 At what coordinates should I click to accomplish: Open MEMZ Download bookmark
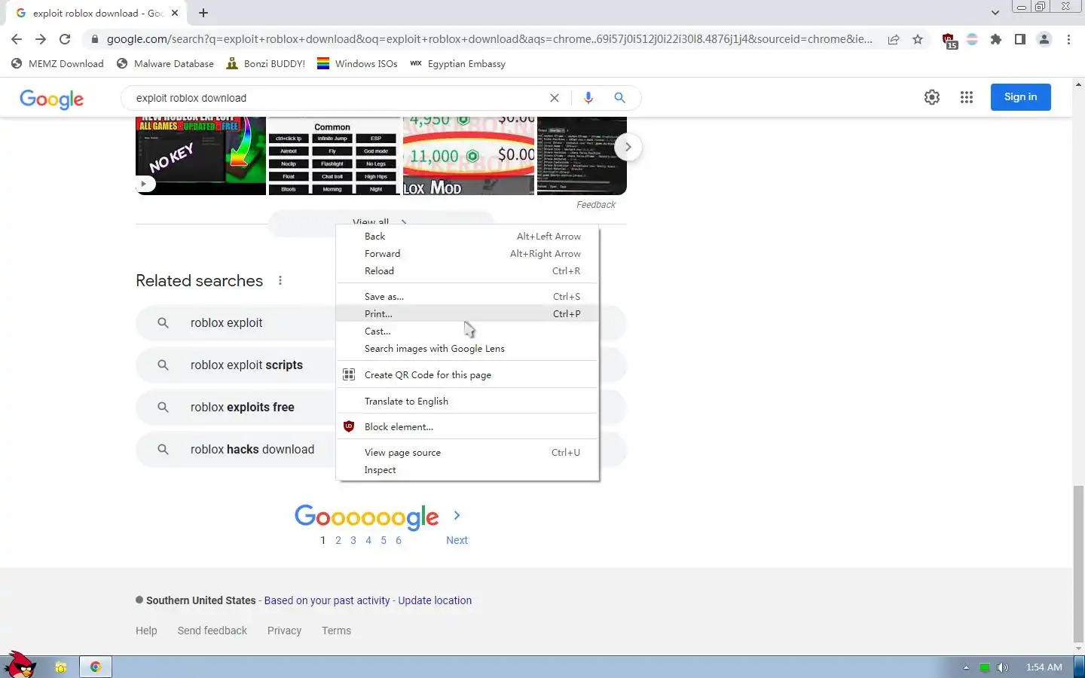(x=57, y=64)
